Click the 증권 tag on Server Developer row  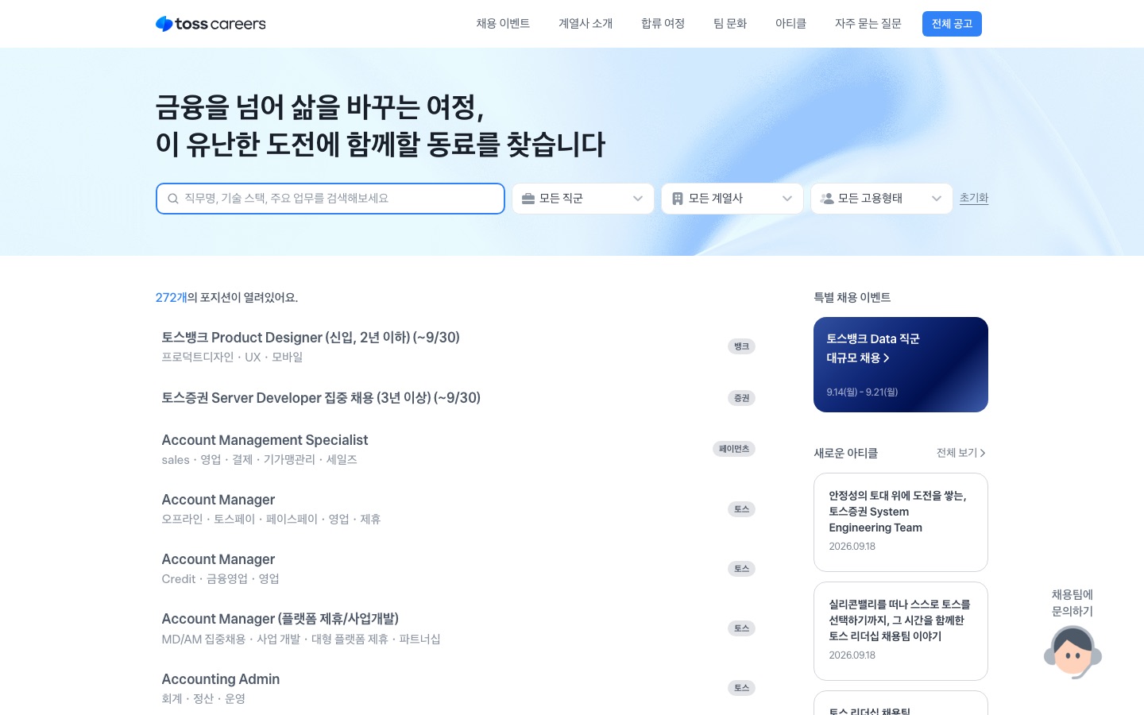click(741, 398)
